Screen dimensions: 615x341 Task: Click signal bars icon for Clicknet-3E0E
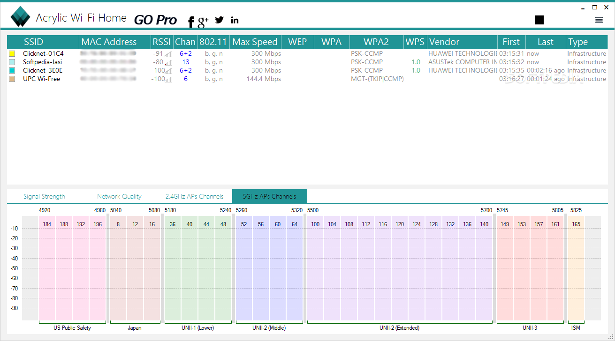tap(168, 71)
